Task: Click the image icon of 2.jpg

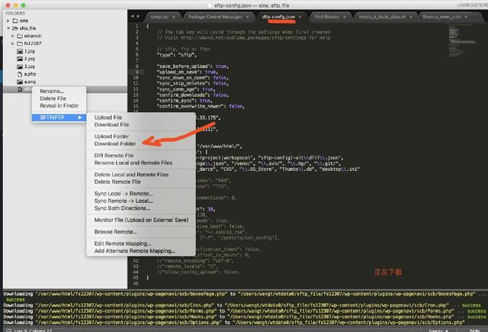Action: (20, 59)
